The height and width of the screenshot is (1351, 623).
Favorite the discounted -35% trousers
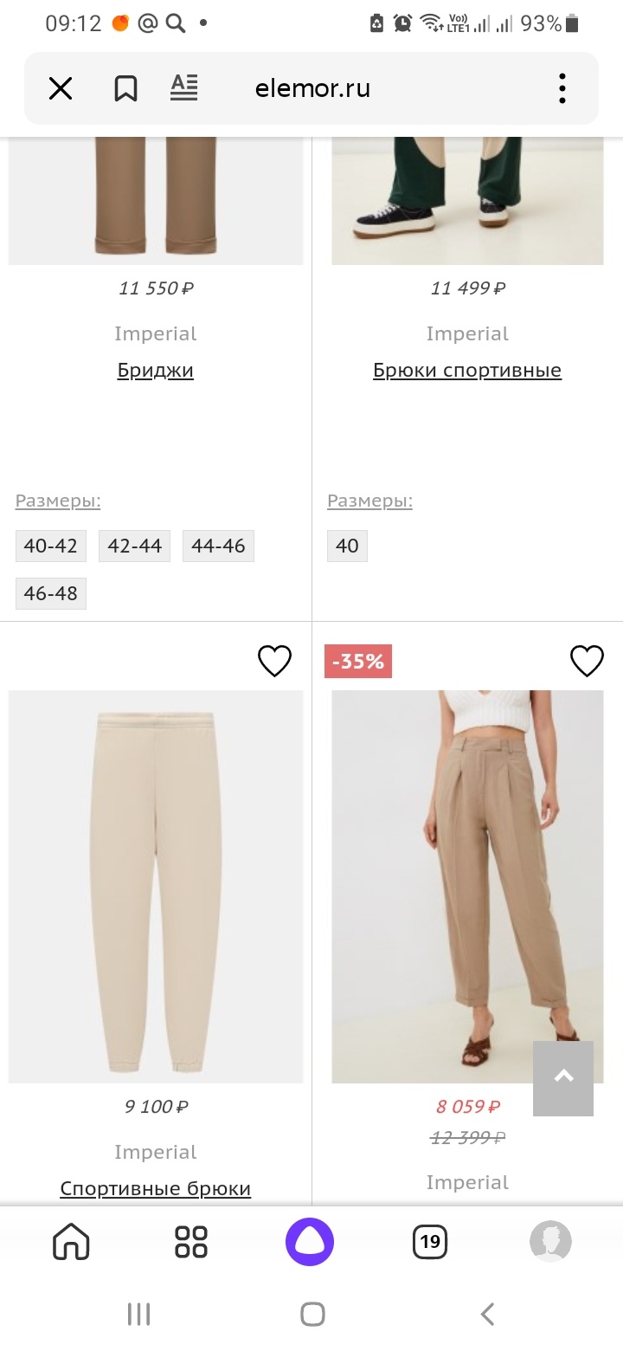(x=587, y=662)
